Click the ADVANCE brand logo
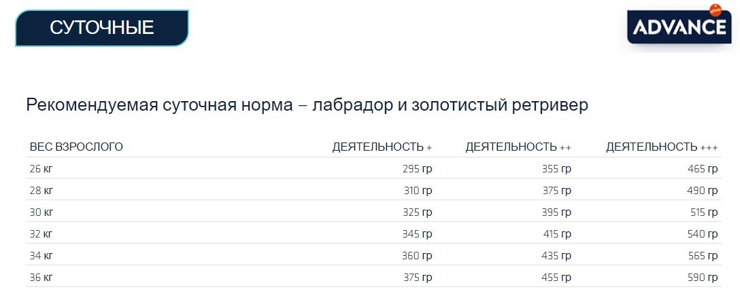 coord(679,26)
